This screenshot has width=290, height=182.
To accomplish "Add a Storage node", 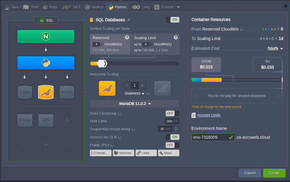I will 25,120.
